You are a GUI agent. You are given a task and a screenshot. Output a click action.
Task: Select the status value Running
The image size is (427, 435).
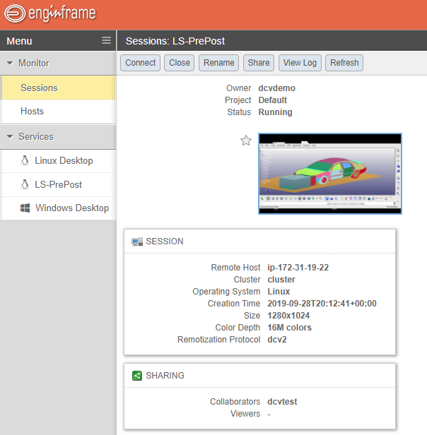[x=275, y=112]
